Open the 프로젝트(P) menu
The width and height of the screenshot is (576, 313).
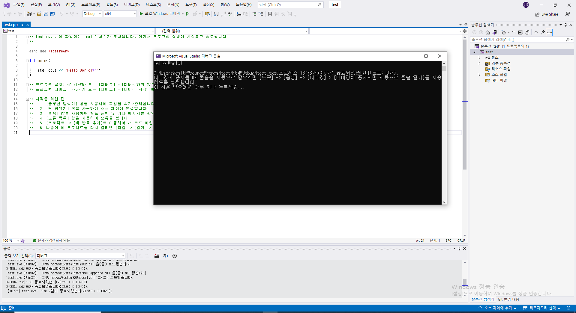pos(91,5)
